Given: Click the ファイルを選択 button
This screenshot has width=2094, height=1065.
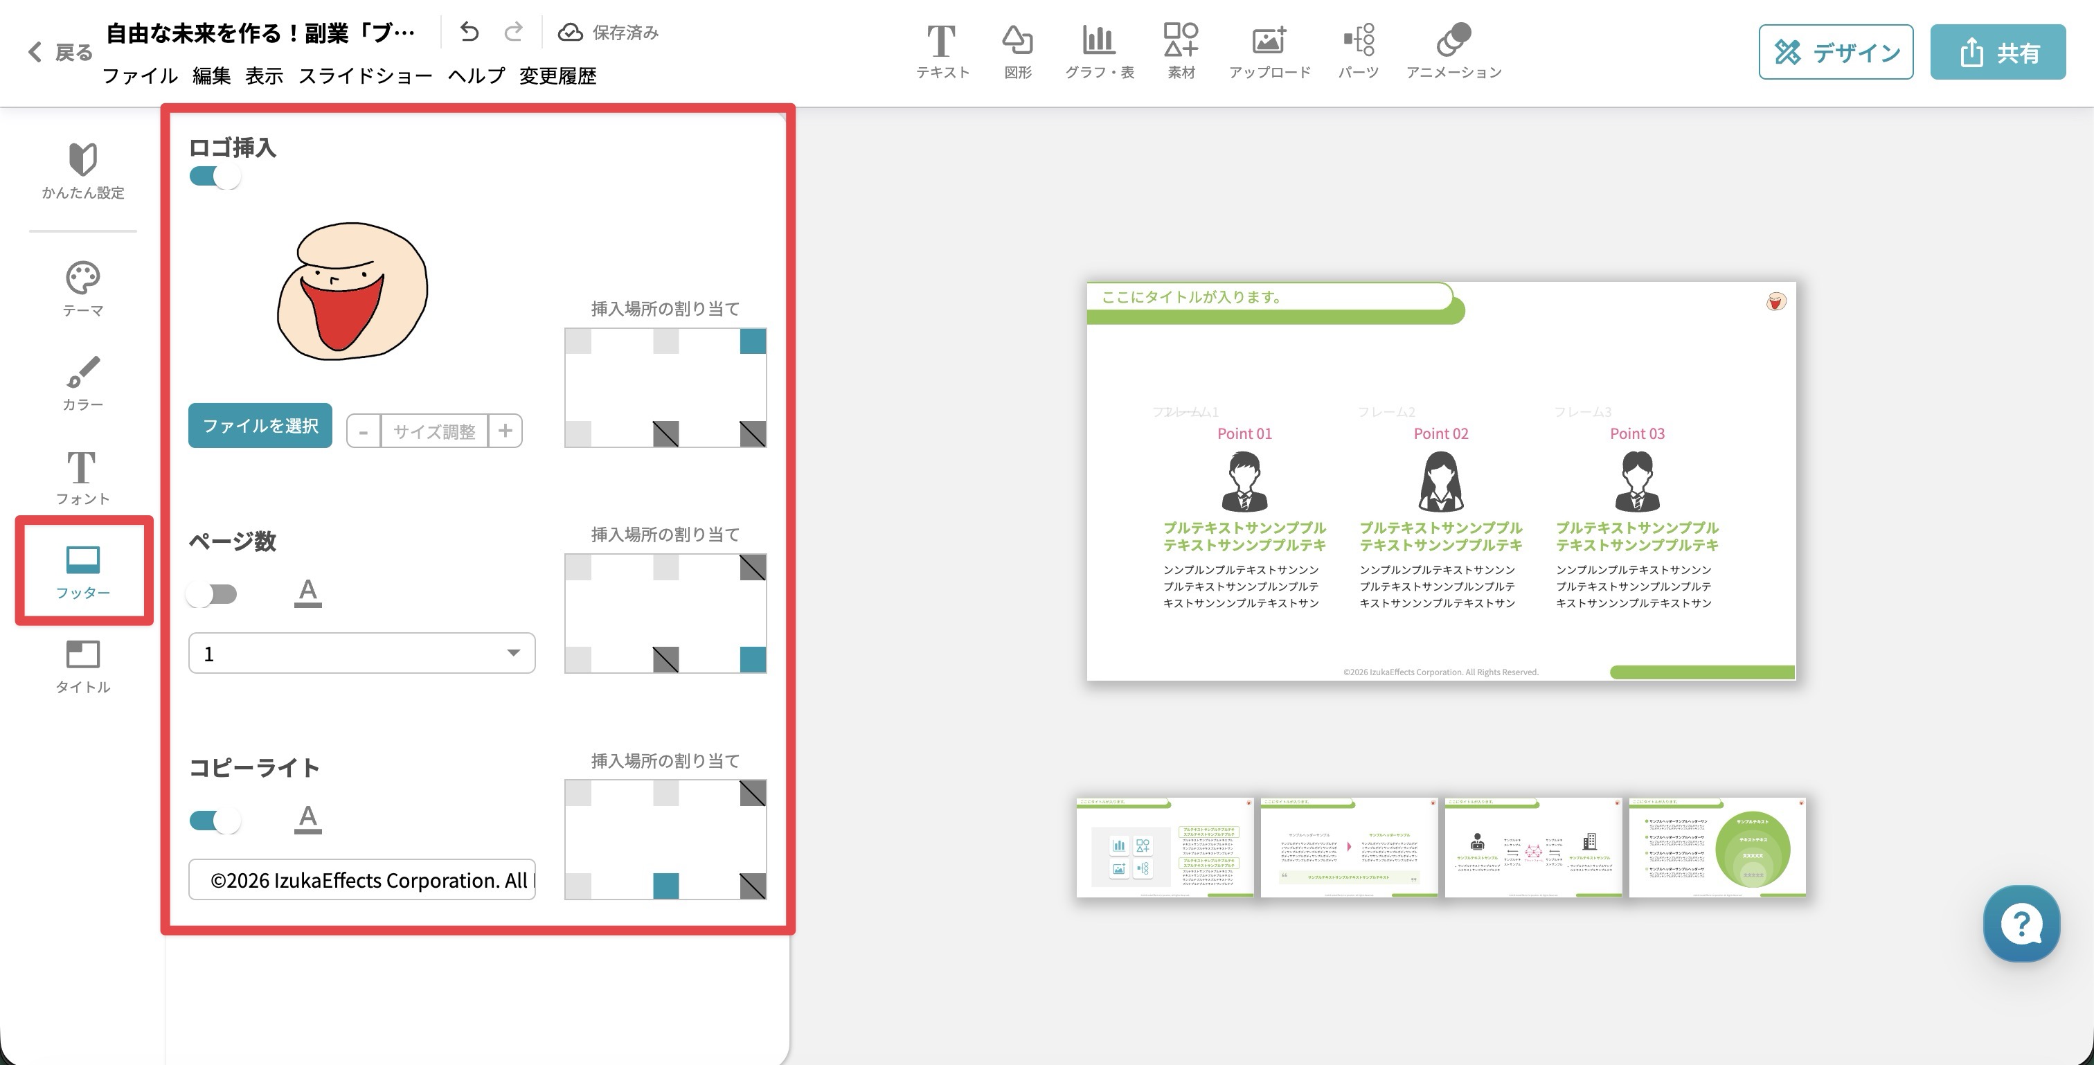Looking at the screenshot, I should tap(260, 425).
